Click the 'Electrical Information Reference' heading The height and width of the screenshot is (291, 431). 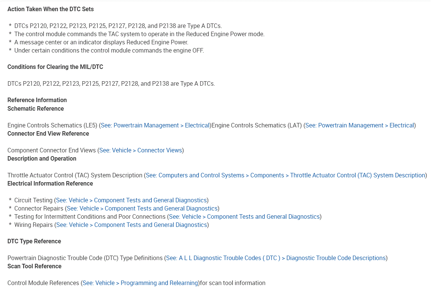click(x=50, y=184)
